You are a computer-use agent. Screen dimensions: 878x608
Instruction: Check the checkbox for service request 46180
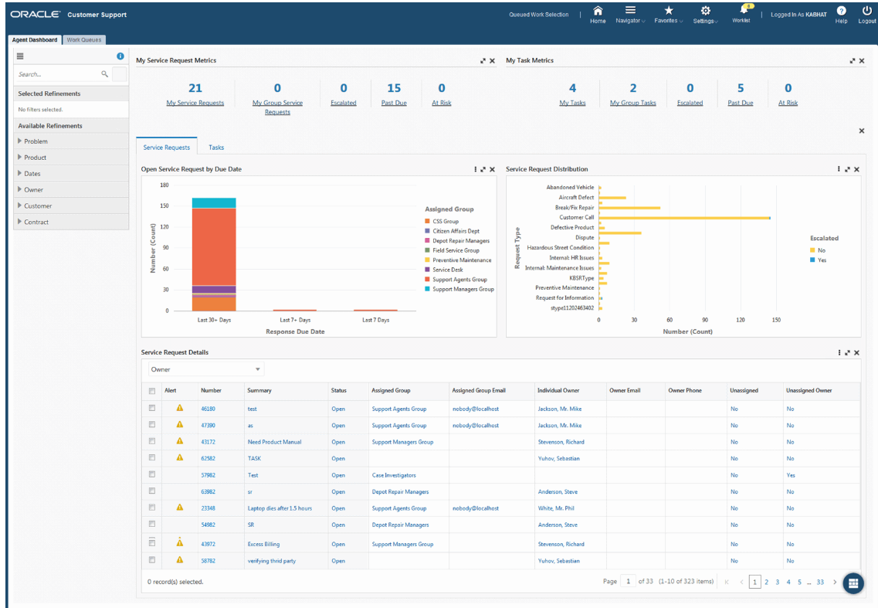(x=152, y=409)
